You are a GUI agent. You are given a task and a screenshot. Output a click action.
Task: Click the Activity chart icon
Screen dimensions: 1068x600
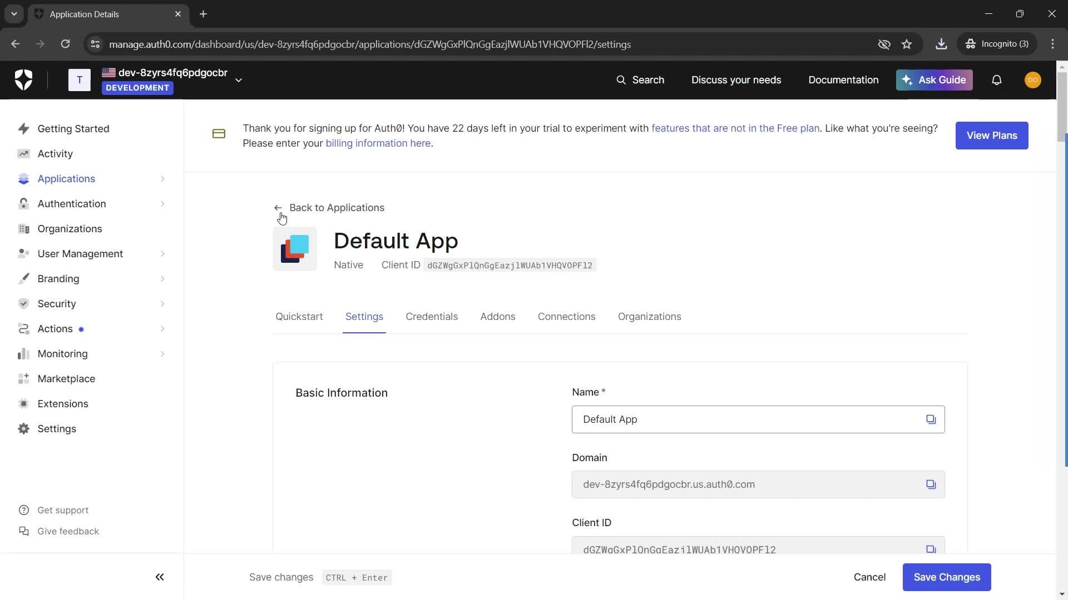coord(23,154)
